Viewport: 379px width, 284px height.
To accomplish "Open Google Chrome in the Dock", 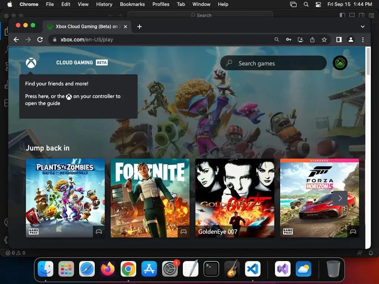I will coord(128,269).
